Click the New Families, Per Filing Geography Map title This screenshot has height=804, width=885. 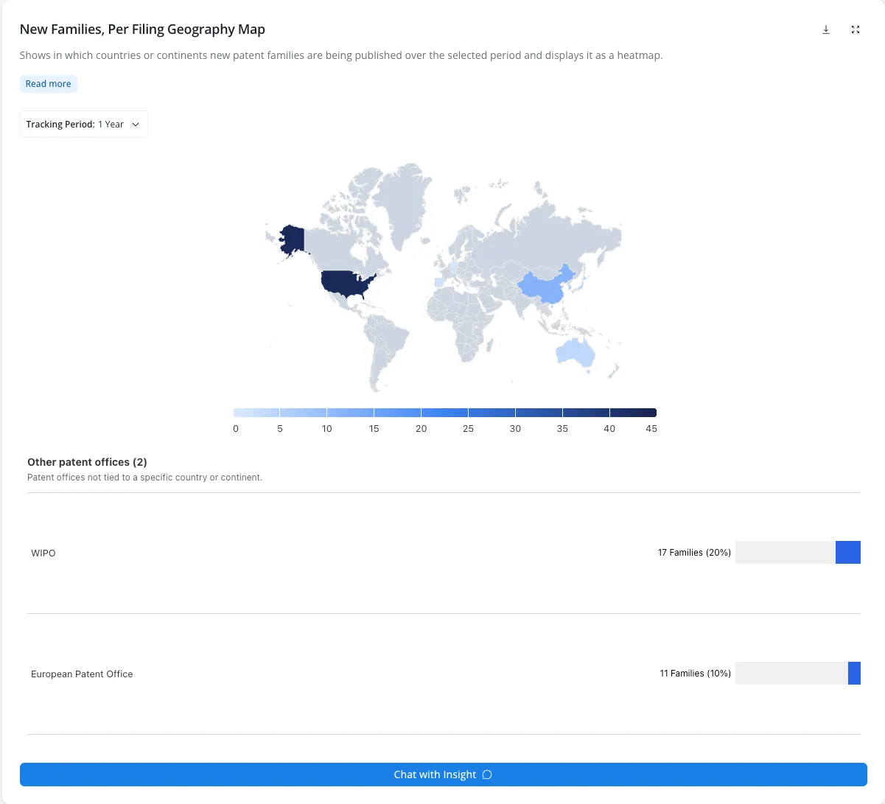coord(142,29)
